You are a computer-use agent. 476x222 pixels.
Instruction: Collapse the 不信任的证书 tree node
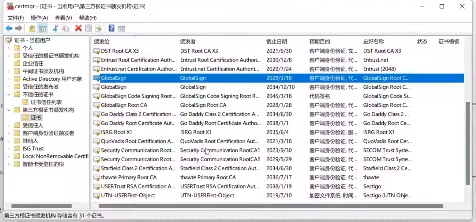tap(9, 94)
